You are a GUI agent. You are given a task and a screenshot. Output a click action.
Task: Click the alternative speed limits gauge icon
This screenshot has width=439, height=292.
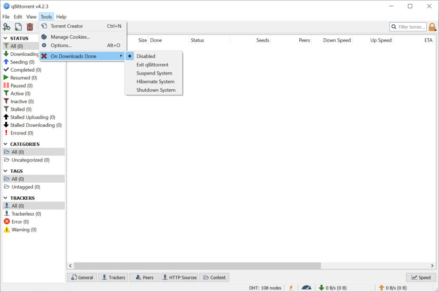(306, 288)
